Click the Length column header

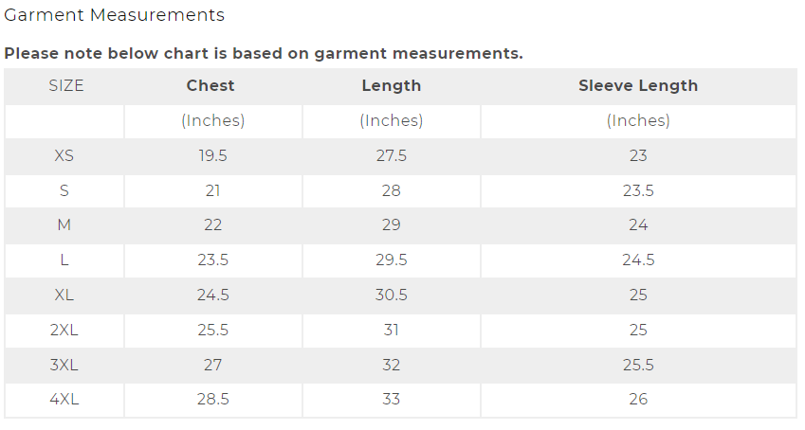391,85
